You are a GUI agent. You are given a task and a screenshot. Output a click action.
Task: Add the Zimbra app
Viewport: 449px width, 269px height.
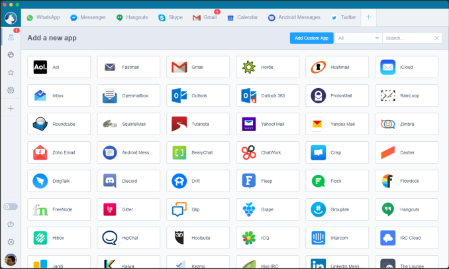coord(407,124)
